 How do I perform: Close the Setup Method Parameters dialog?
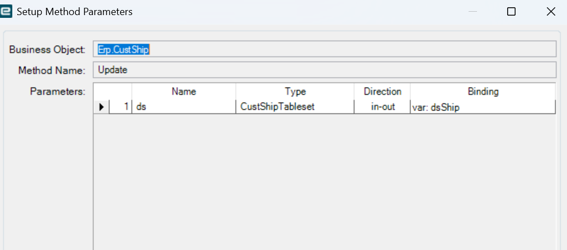[x=551, y=12]
